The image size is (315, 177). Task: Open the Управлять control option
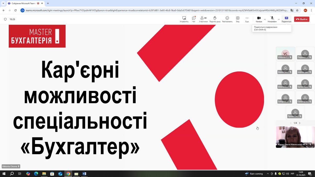(184, 19)
